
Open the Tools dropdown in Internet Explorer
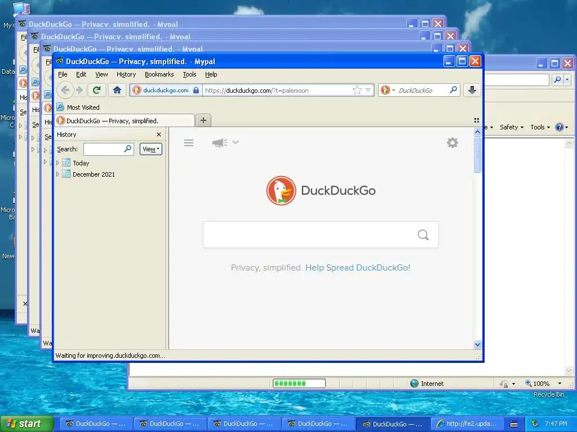coord(540,127)
